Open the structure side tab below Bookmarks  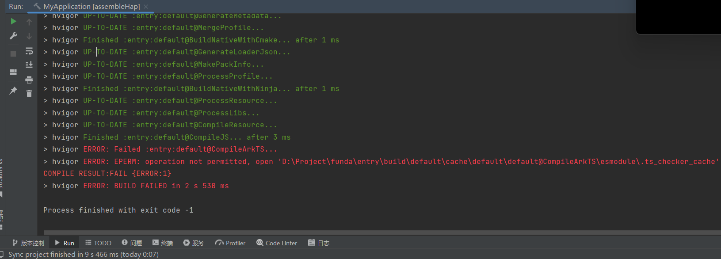(1, 220)
